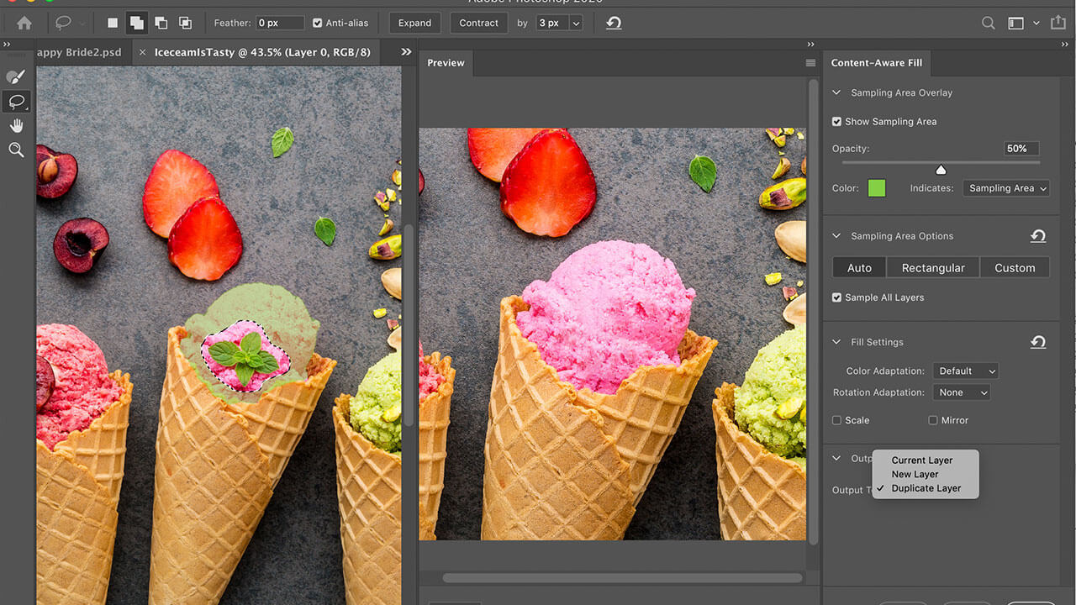Open the Indicates Sampling Area dropdown
The width and height of the screenshot is (1076, 605).
click(1006, 188)
